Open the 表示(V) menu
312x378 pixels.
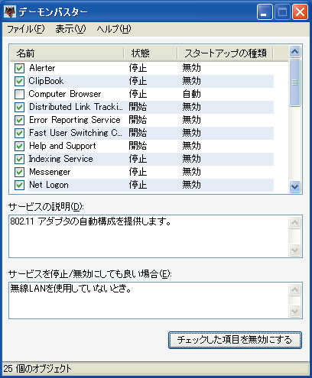[70, 29]
